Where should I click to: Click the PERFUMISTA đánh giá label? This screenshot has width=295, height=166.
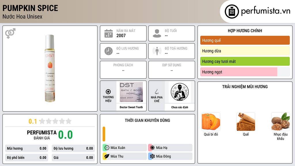42,135
